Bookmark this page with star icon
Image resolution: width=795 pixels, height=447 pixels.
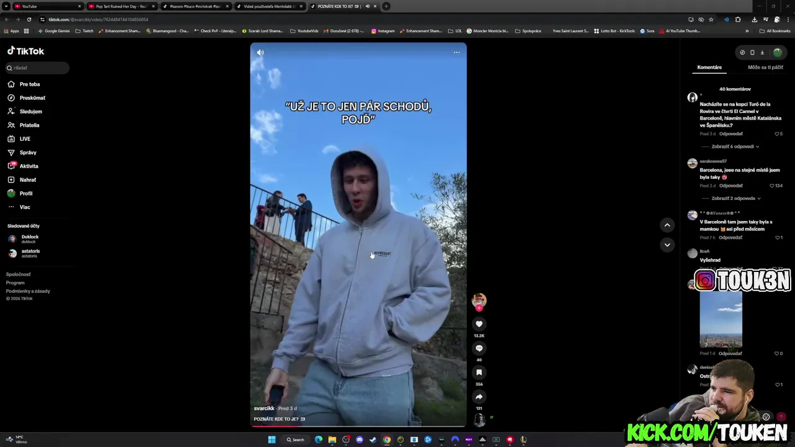click(x=711, y=19)
